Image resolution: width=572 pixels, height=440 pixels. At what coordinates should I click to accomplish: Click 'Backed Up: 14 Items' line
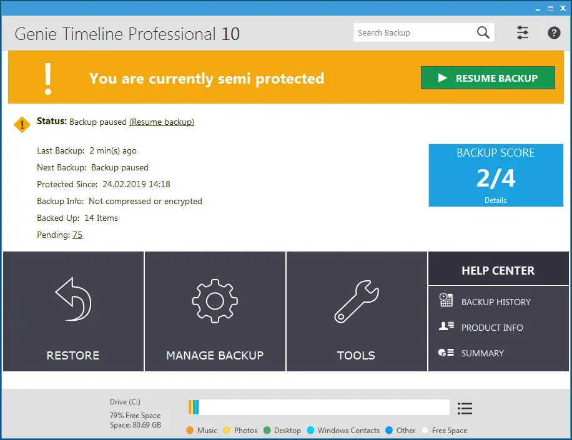coord(77,218)
